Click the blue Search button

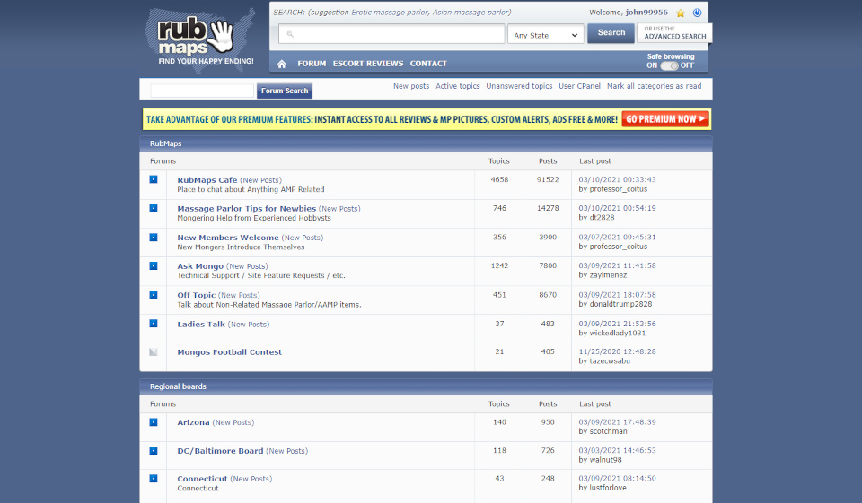(x=611, y=33)
